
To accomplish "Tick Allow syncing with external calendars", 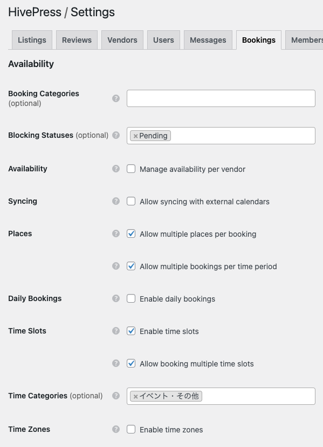I will [x=131, y=201].
